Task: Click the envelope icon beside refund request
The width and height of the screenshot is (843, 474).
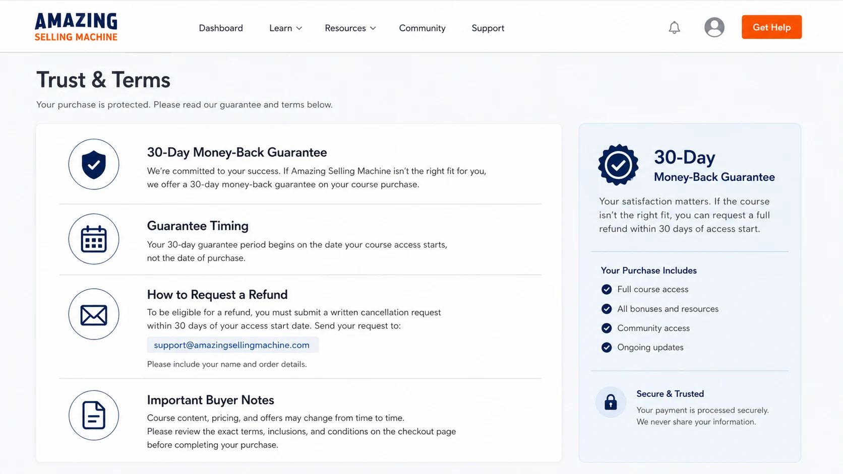Action: (x=94, y=314)
